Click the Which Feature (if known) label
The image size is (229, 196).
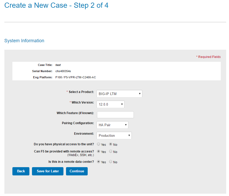75,113
